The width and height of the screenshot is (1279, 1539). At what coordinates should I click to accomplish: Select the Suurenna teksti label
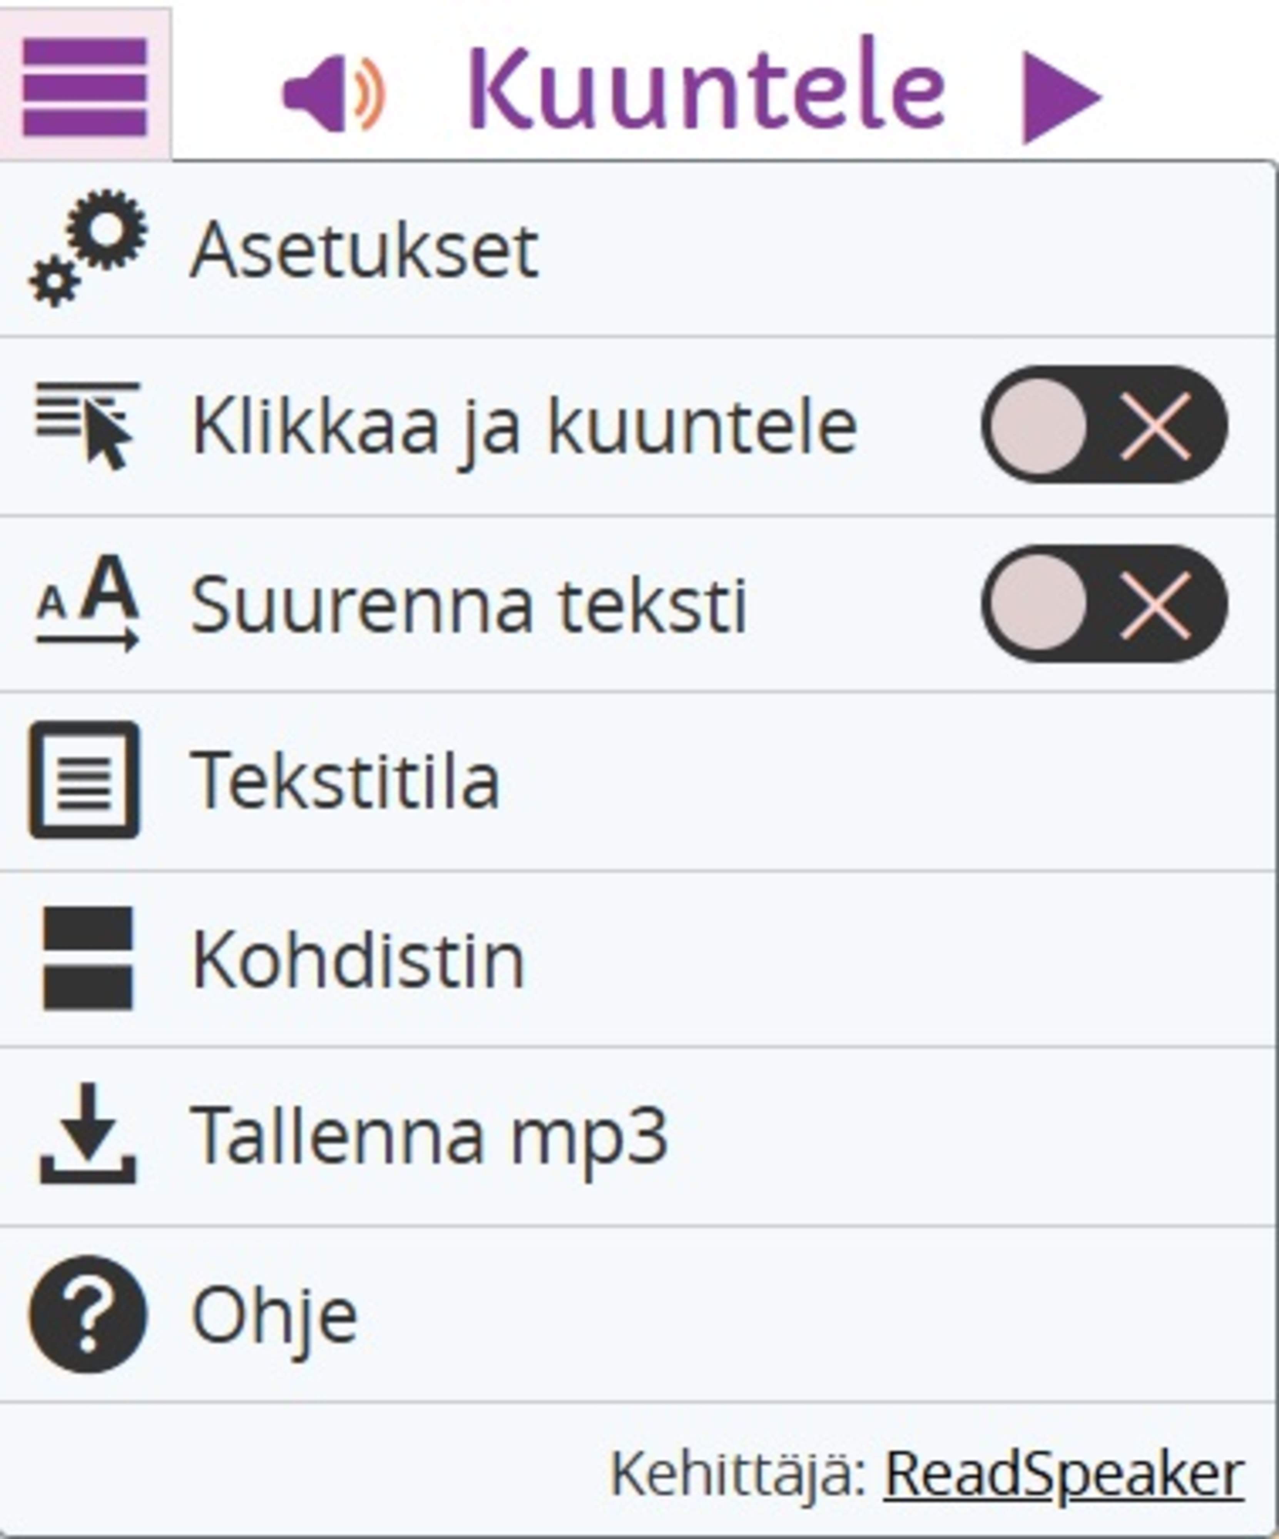pyautogui.click(x=469, y=605)
